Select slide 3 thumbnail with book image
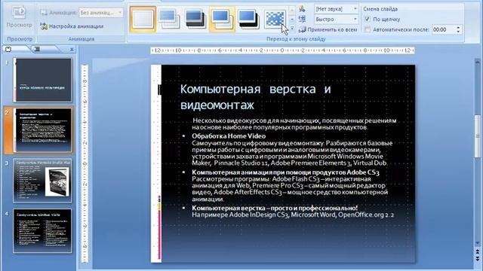This screenshot has height=271, width=483. pos(42,181)
